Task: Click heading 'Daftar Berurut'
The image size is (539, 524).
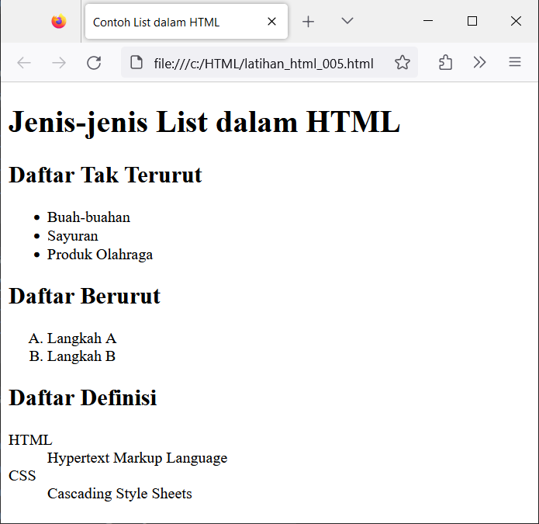Action: 85,296
